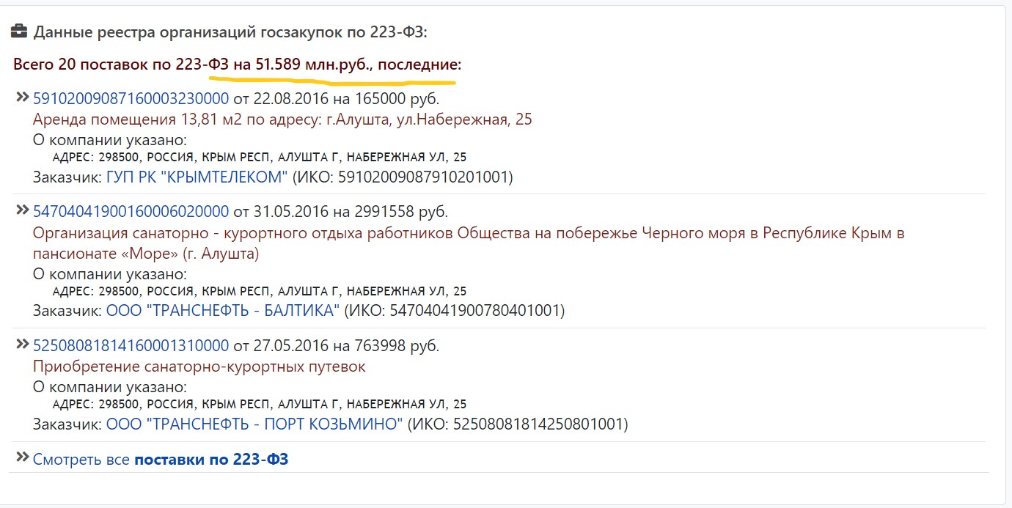Click the double chevron beside contract 52508081814160001310000
1012x508 pixels.
click(23, 344)
